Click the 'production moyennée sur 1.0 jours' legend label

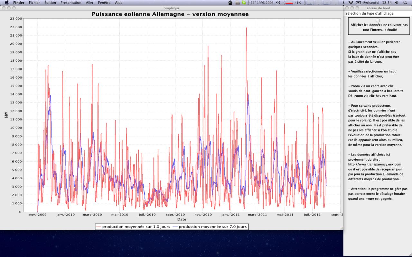pos(136,227)
